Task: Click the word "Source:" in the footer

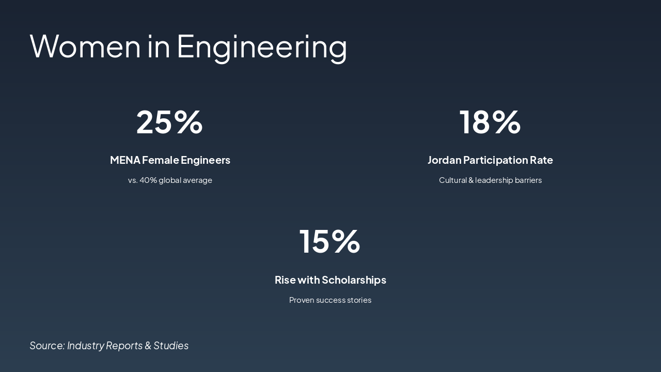Action: [x=47, y=346]
